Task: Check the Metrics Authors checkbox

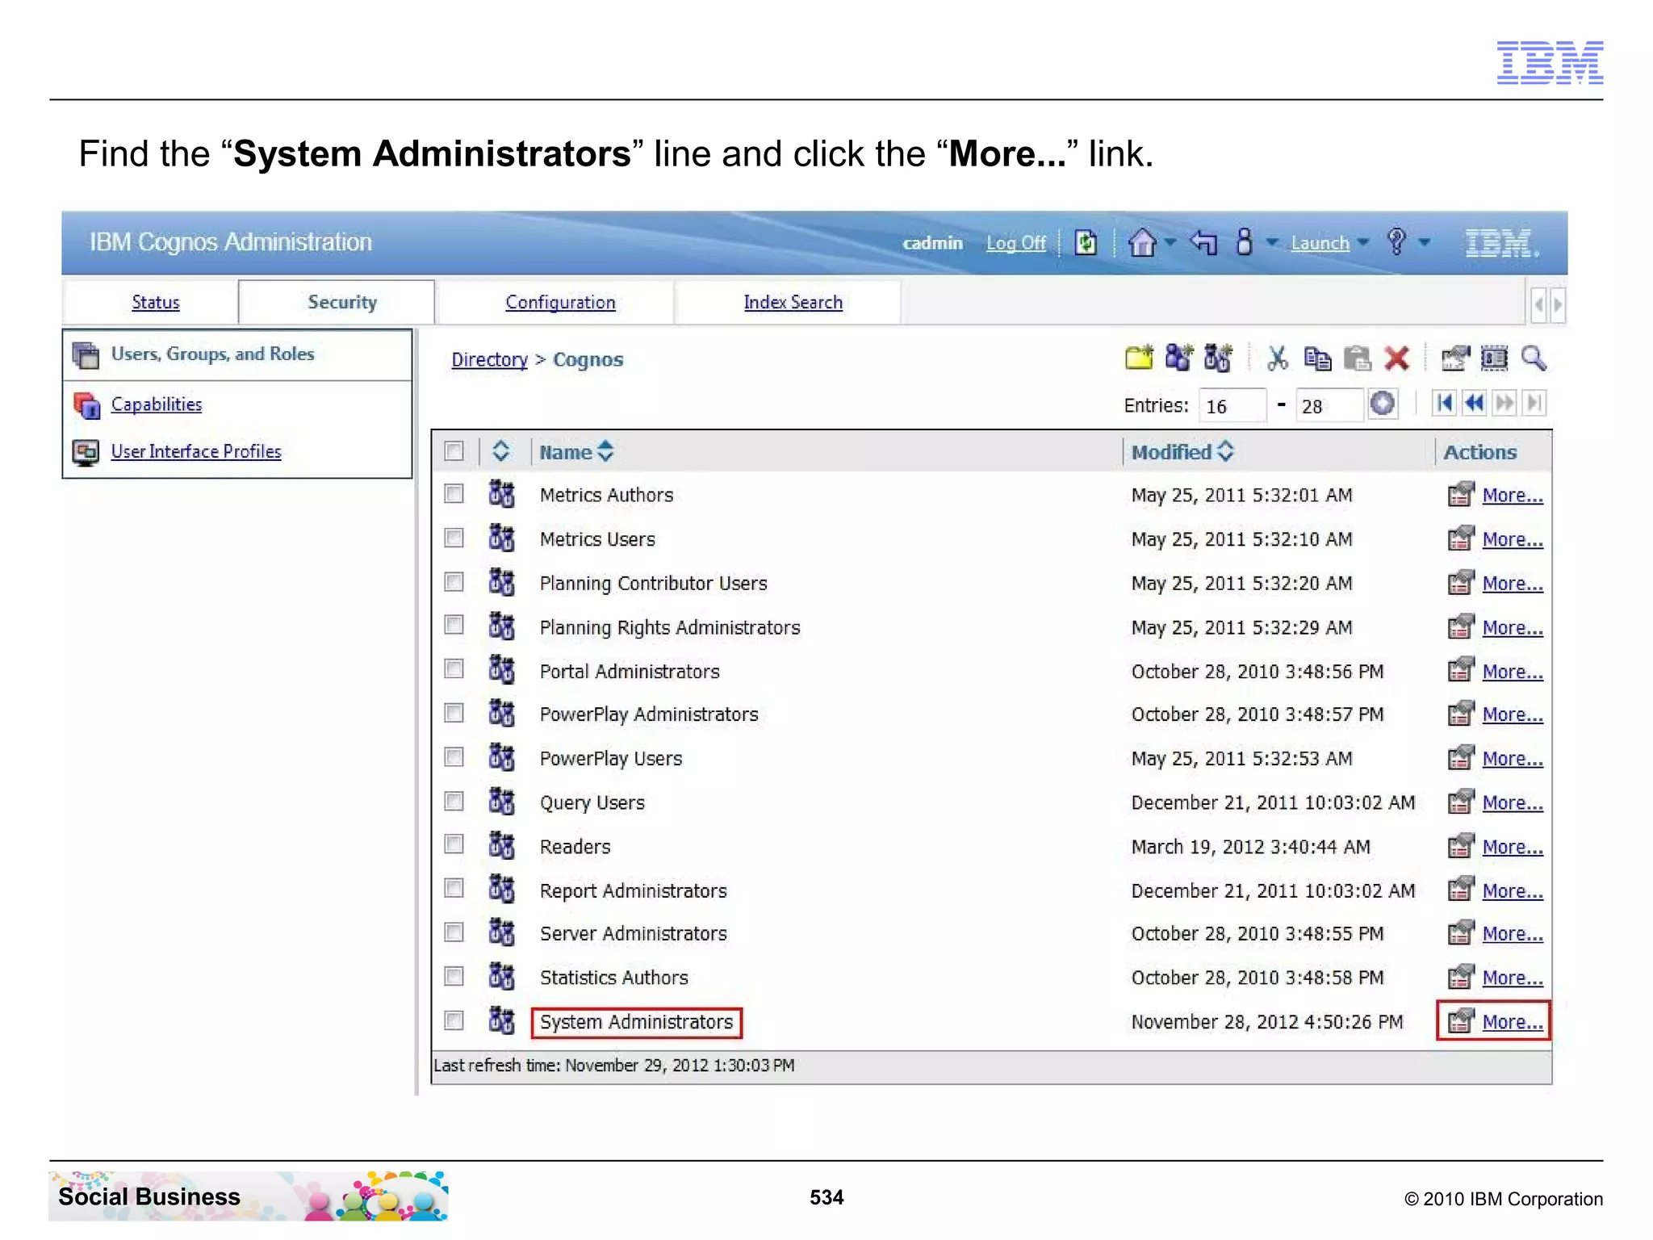Action: tap(454, 493)
